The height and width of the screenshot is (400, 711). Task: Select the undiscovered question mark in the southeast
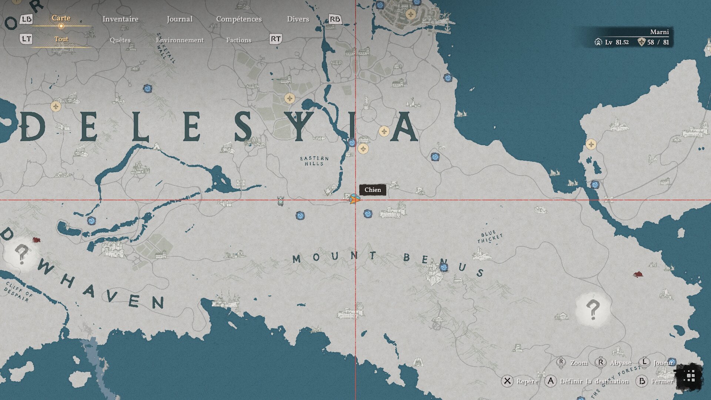[x=592, y=309]
